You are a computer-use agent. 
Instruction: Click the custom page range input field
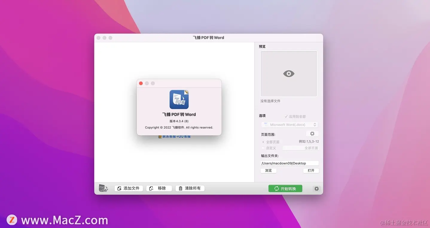(301, 148)
